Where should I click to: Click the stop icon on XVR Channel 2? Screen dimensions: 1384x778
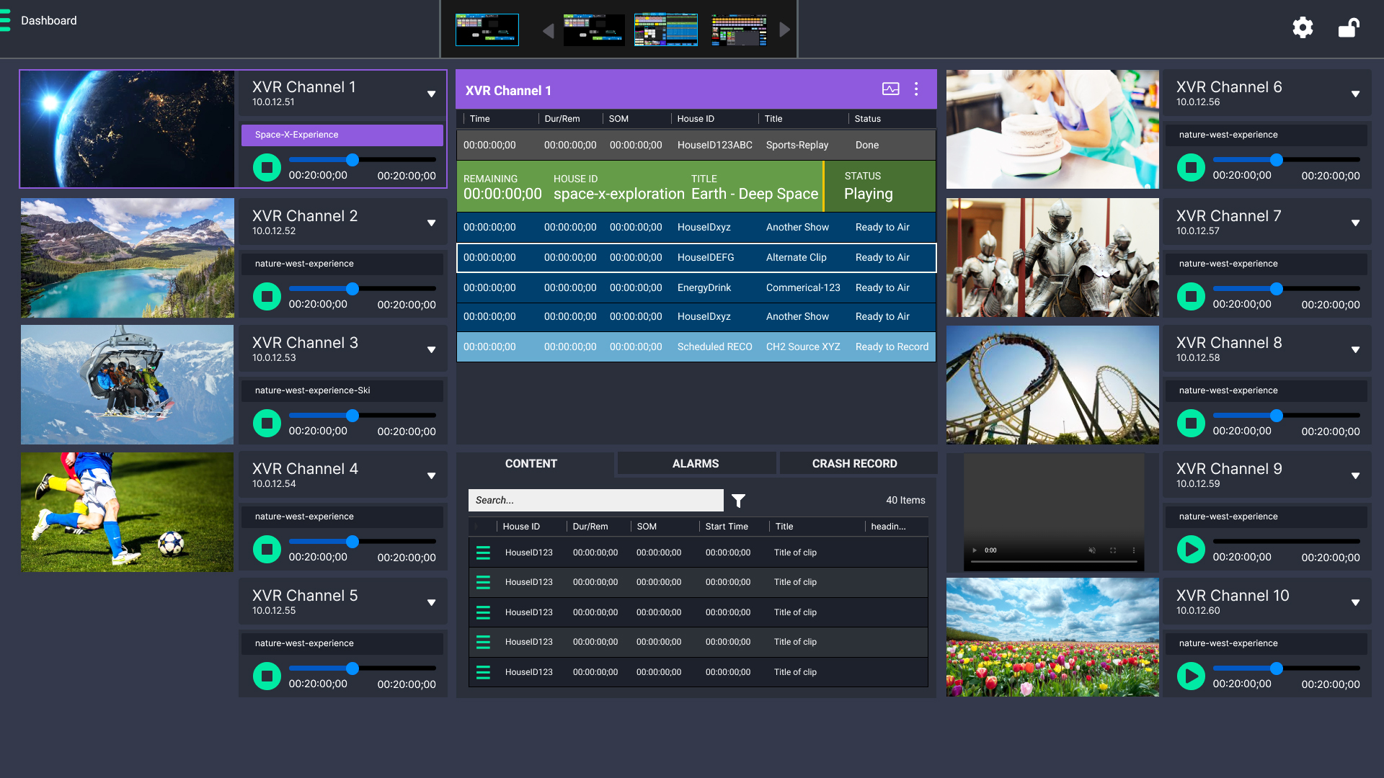click(267, 296)
